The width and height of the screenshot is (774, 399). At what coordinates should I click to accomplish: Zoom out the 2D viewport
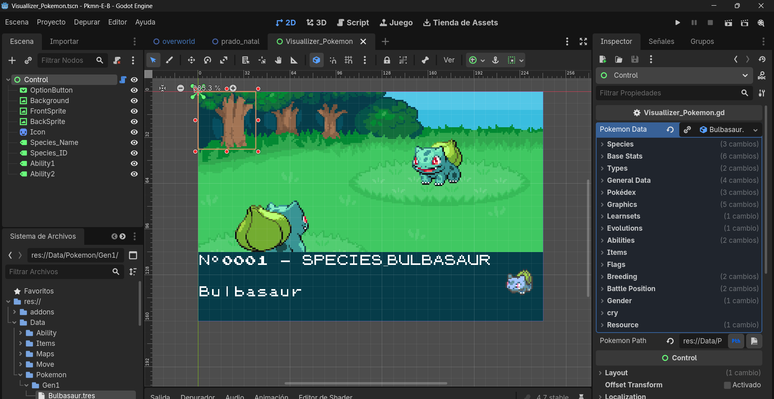click(181, 88)
